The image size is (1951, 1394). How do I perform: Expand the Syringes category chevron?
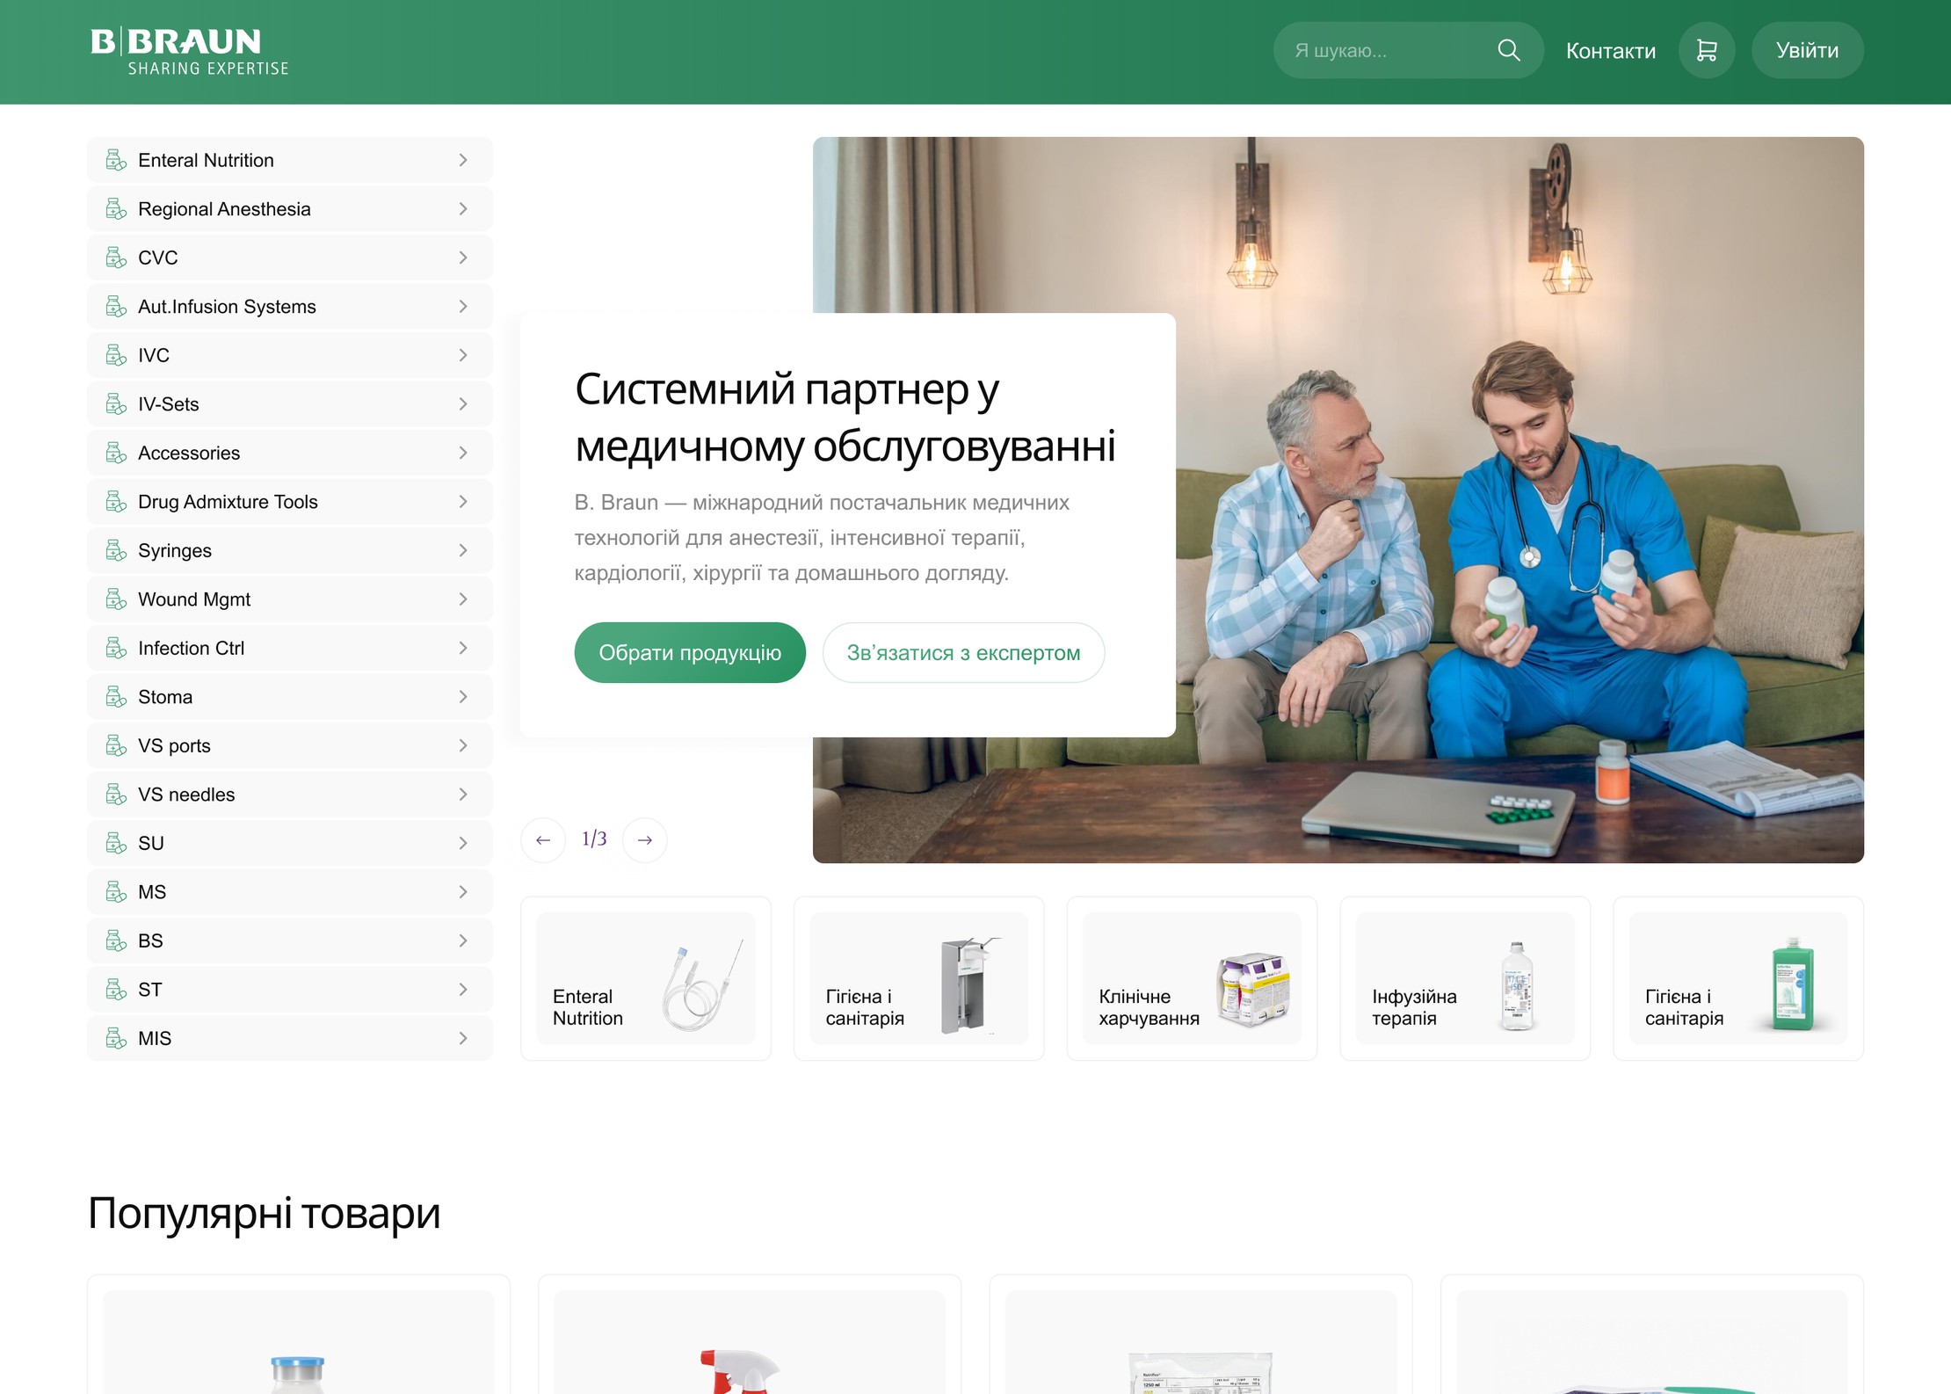point(463,550)
